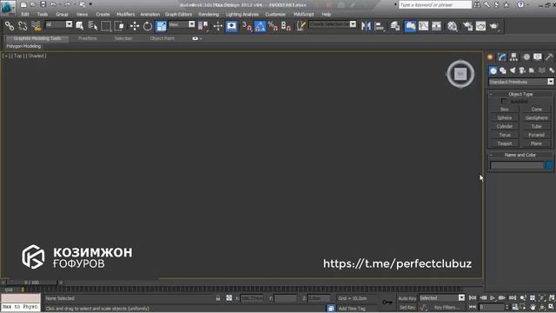556x313 pixels.
Task: Create a Box primitive
Action: [x=505, y=110]
